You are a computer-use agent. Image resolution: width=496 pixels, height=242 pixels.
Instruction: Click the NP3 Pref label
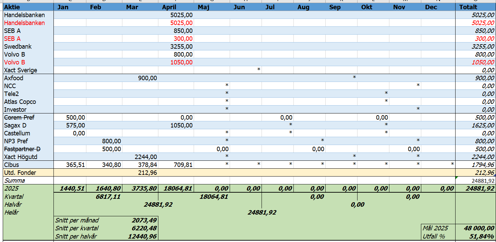tap(16, 141)
